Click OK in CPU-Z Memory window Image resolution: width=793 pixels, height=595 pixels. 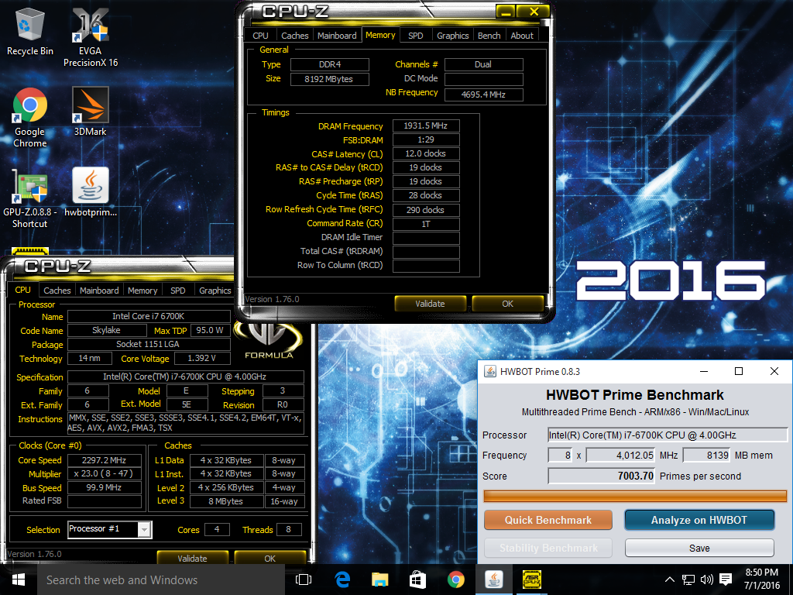[x=508, y=304]
